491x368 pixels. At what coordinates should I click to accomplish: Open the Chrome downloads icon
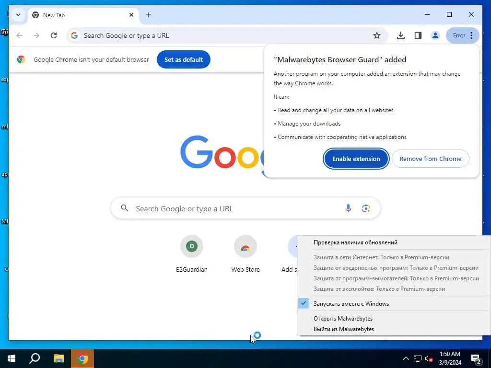coord(400,35)
